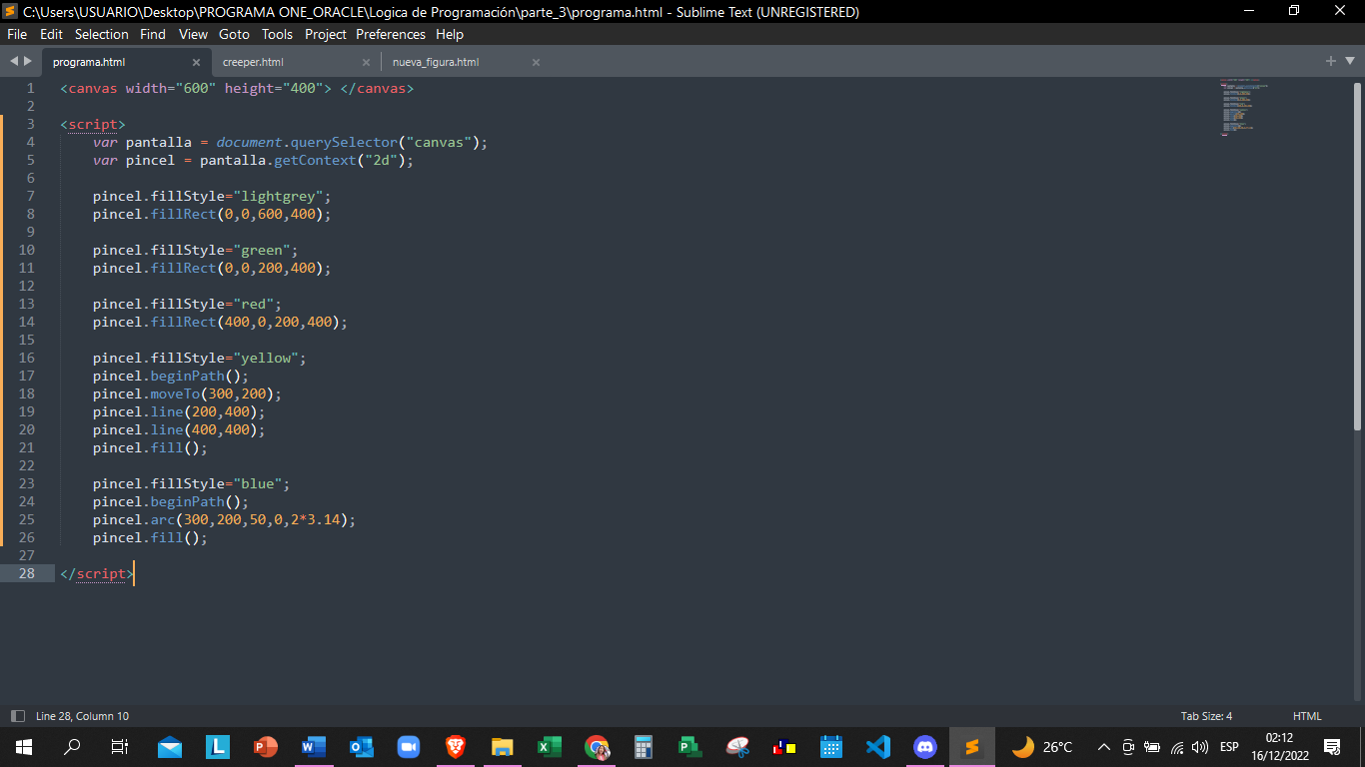Open Task View in taskbar

click(120, 747)
